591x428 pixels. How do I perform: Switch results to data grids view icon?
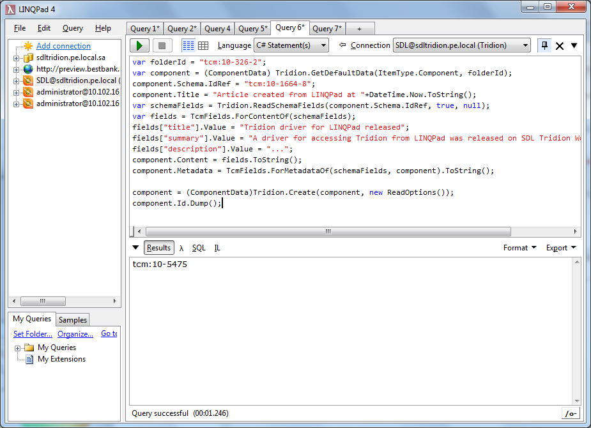click(203, 45)
